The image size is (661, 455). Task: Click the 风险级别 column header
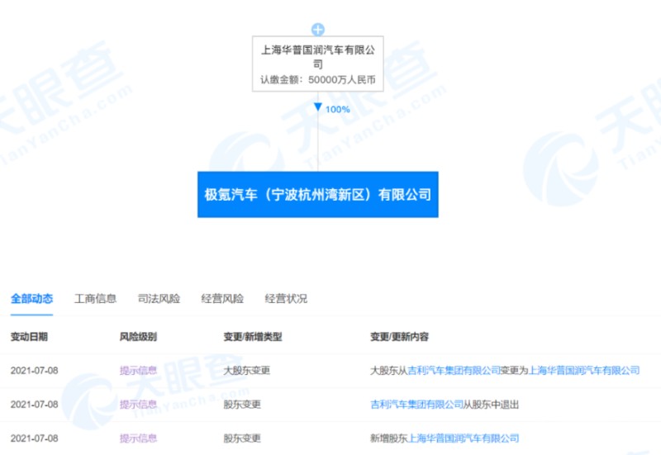pos(138,337)
